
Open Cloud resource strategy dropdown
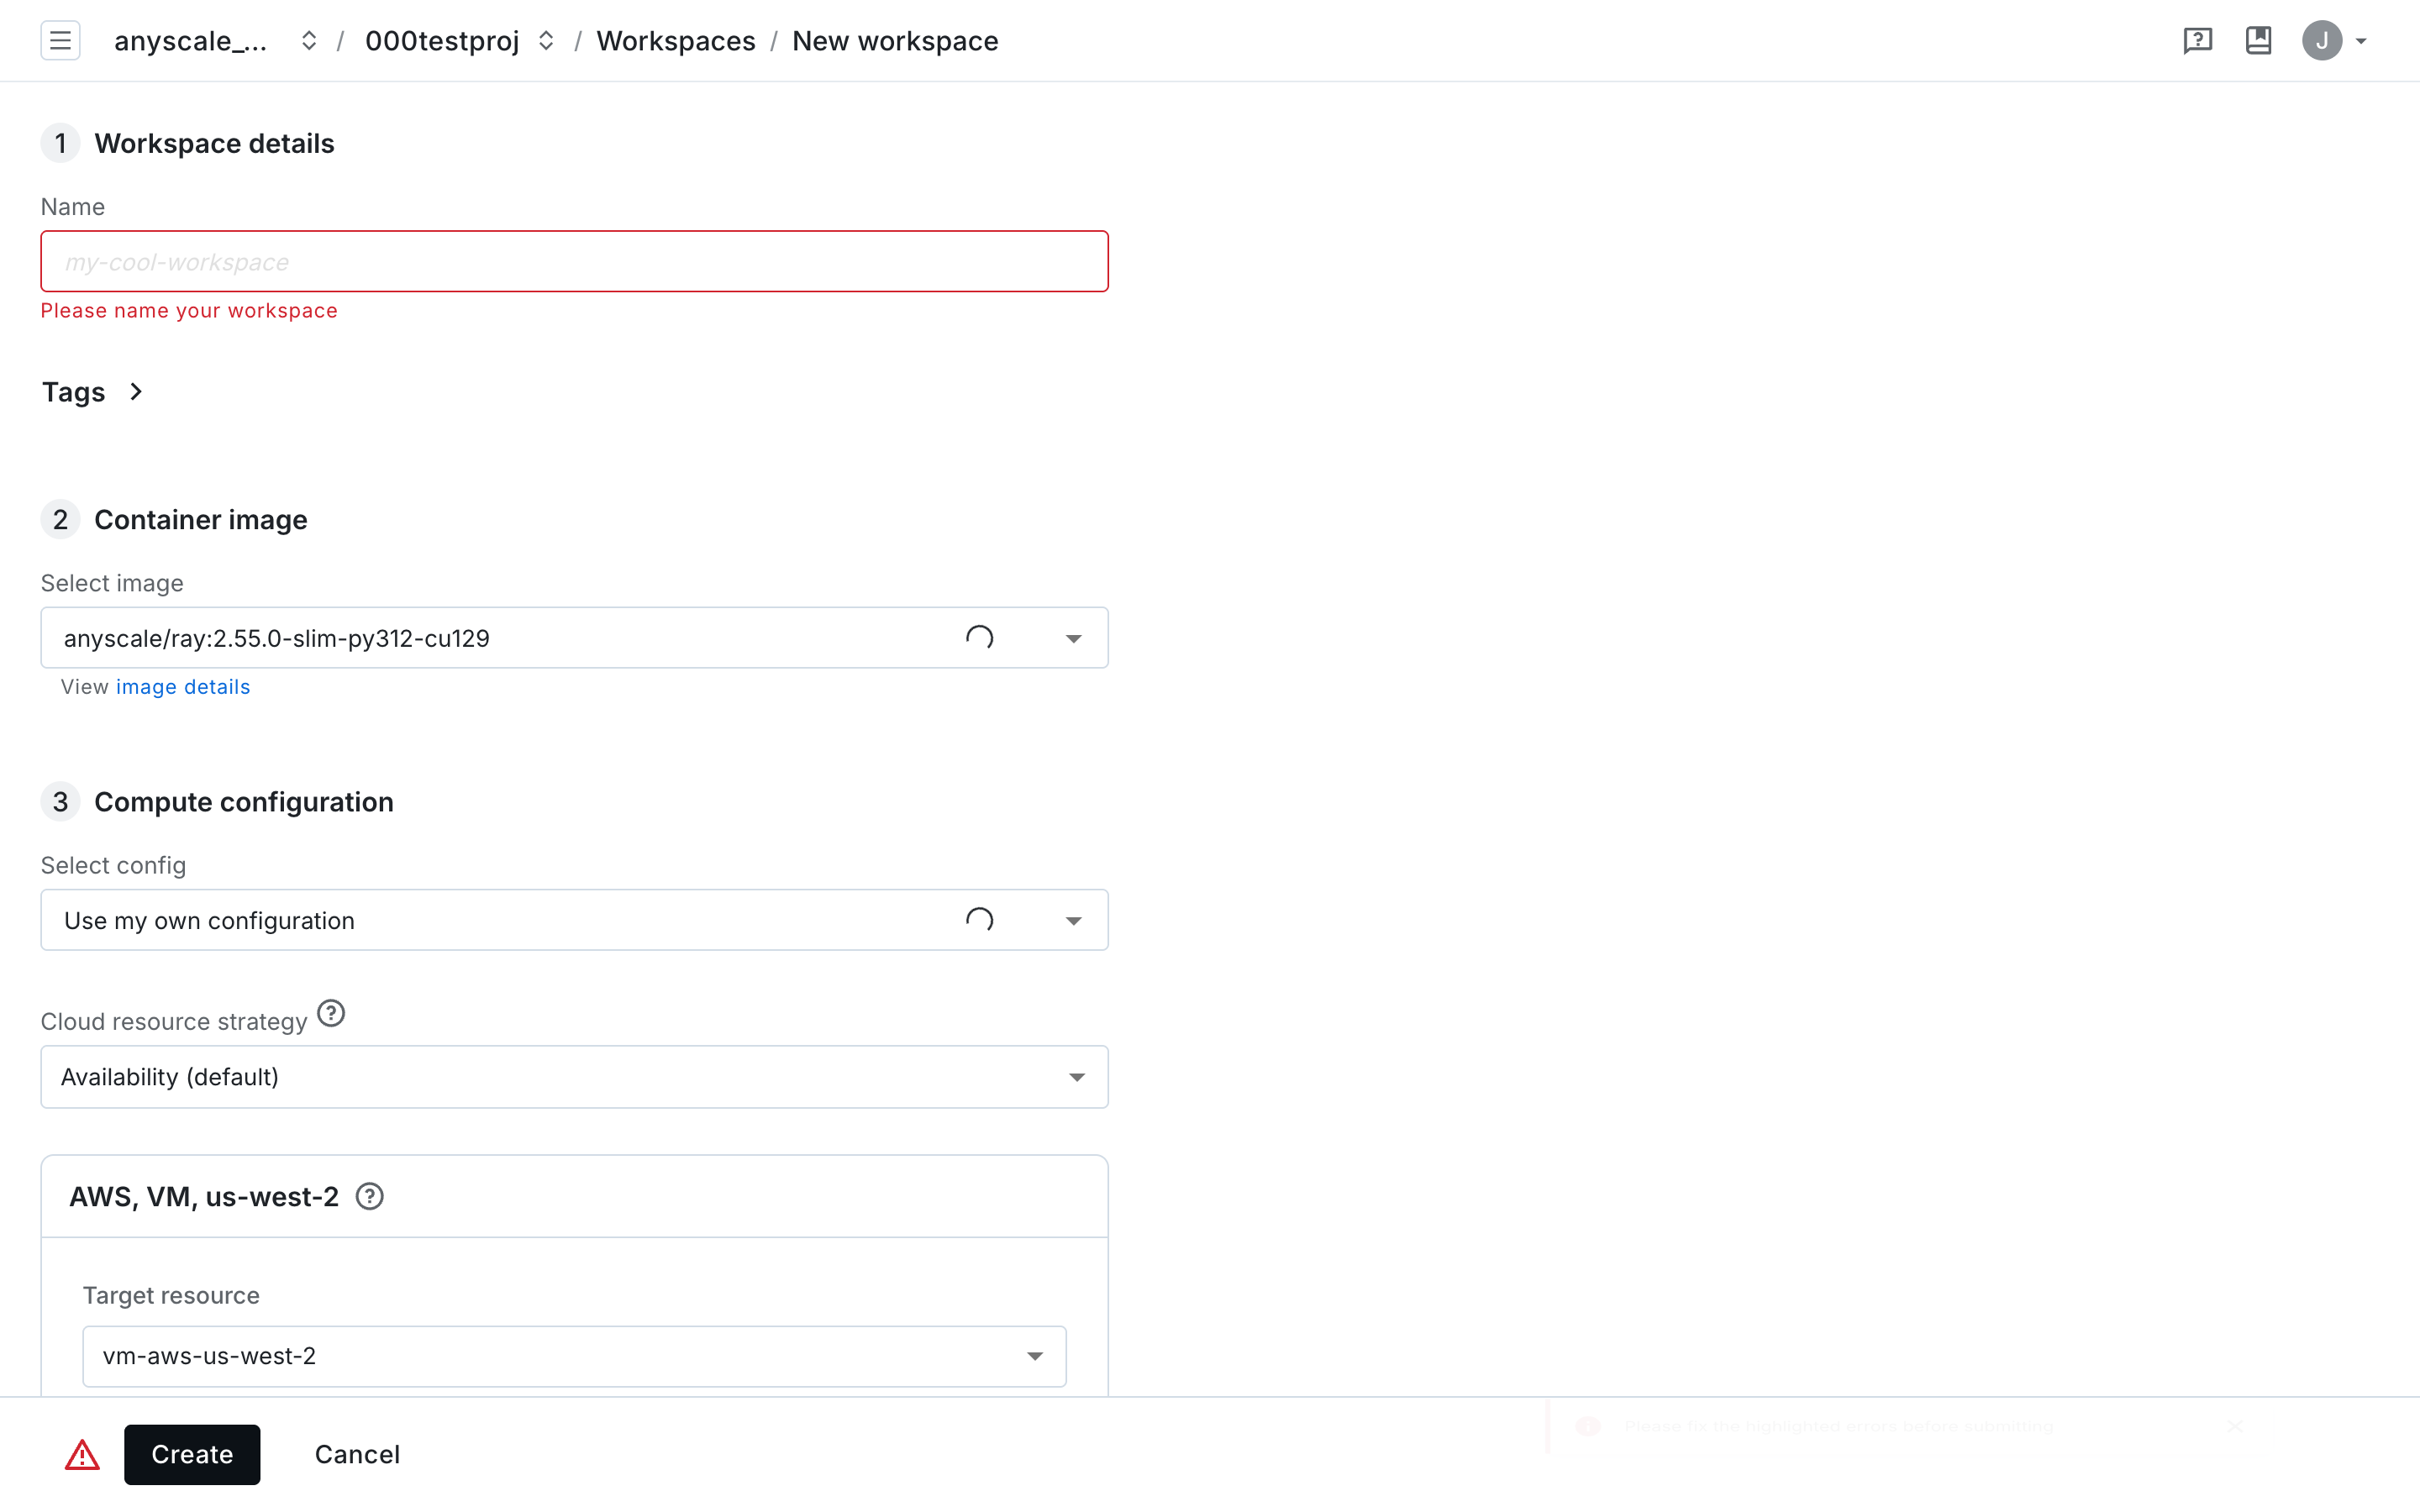tap(1076, 1078)
